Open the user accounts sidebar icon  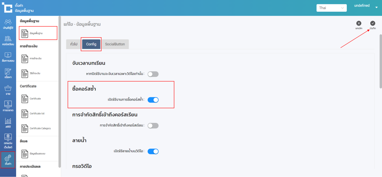tap(8, 24)
